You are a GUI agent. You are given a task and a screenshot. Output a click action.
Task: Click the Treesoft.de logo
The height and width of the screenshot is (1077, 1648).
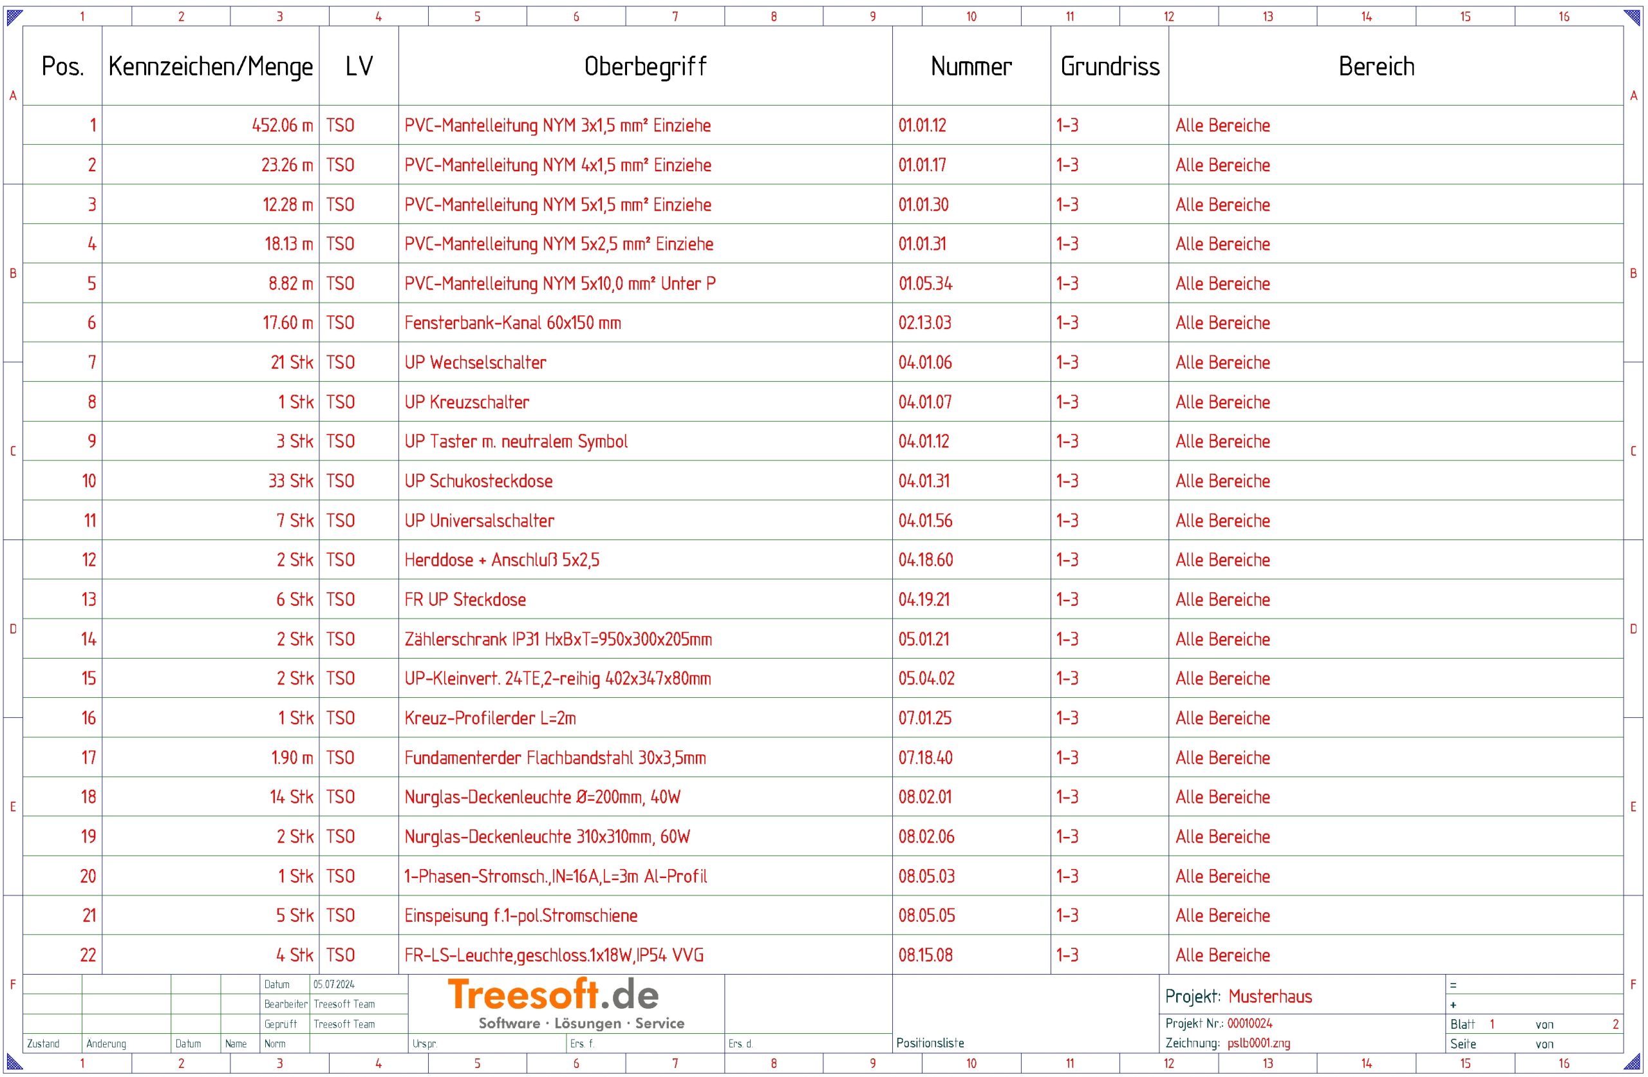point(552,995)
